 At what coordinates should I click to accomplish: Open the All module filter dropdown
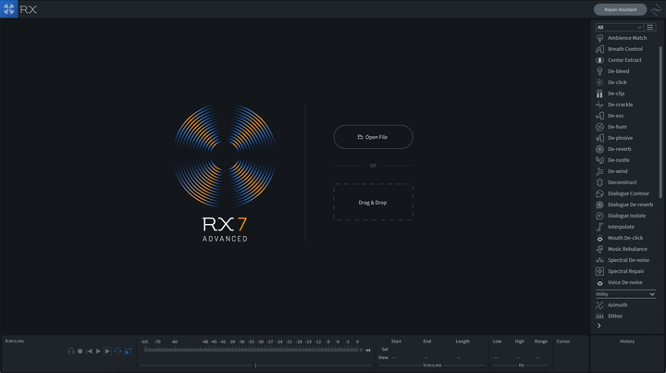point(619,27)
